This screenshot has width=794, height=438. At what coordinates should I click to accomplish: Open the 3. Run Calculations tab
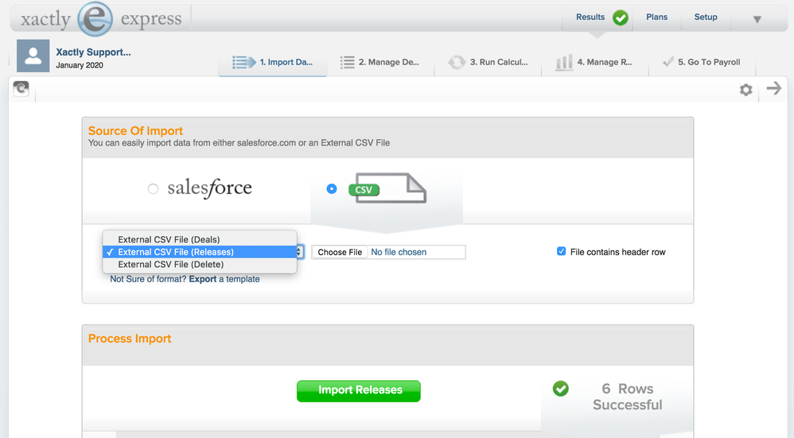tap(488, 62)
